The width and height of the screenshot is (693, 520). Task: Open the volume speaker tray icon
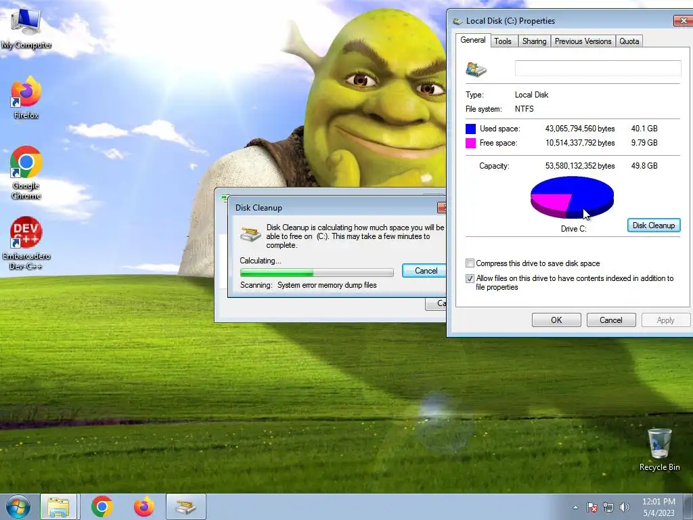pos(624,507)
